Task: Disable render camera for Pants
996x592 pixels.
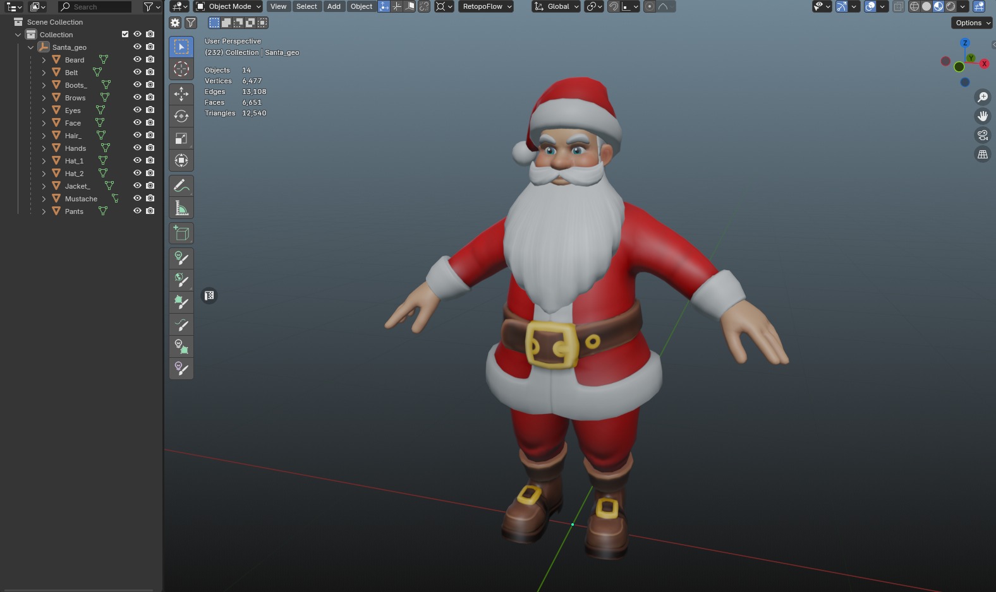Action: tap(150, 211)
